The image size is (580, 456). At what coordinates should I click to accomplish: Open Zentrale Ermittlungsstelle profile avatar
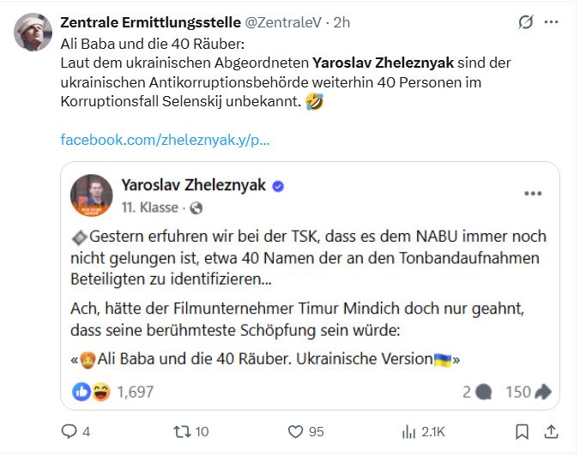[x=33, y=32]
